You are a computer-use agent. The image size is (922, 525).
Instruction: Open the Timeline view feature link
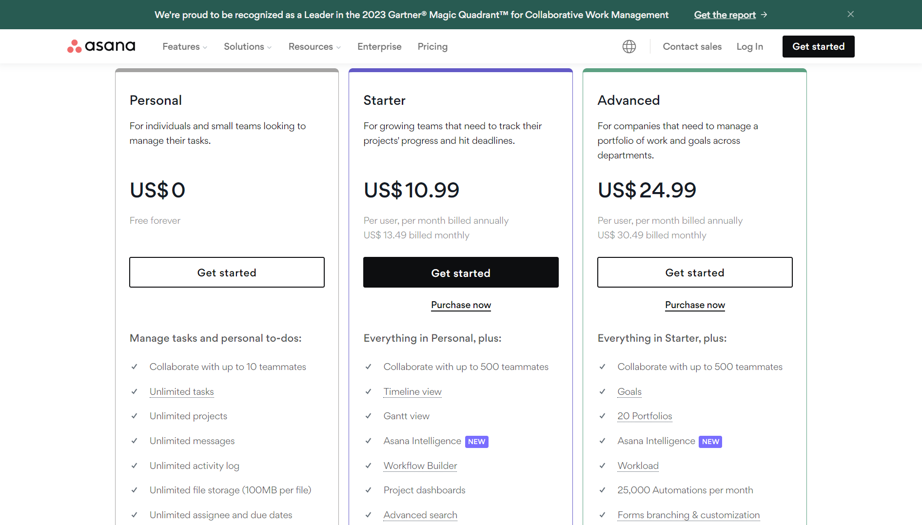(412, 391)
